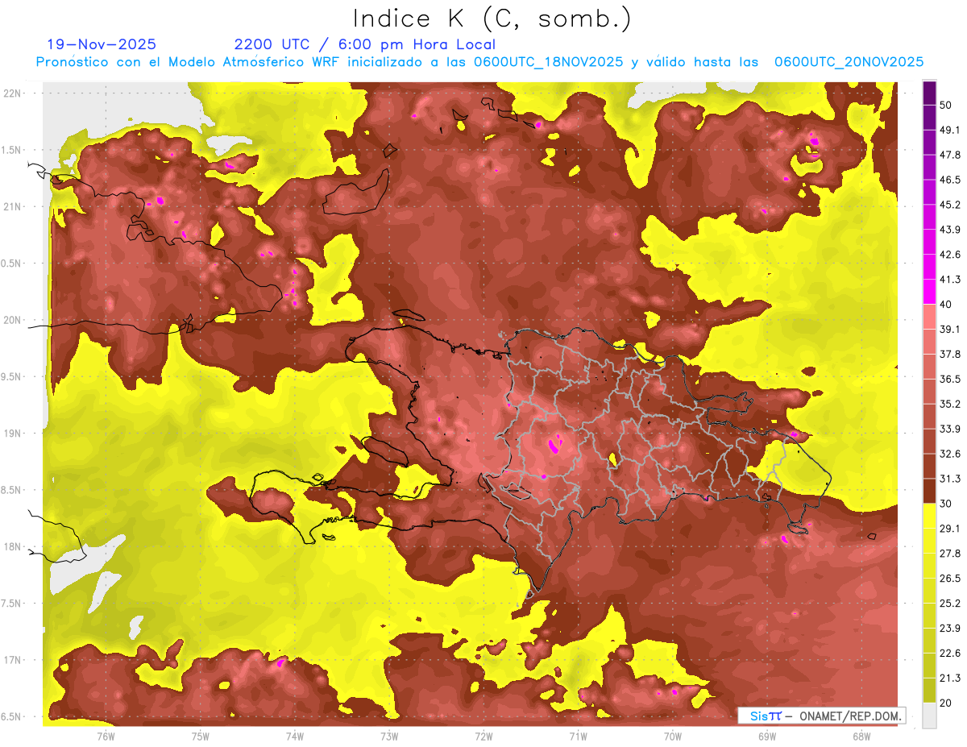The image size is (967, 747).
Task: Click the legend value "42.6"
Action: (x=949, y=255)
